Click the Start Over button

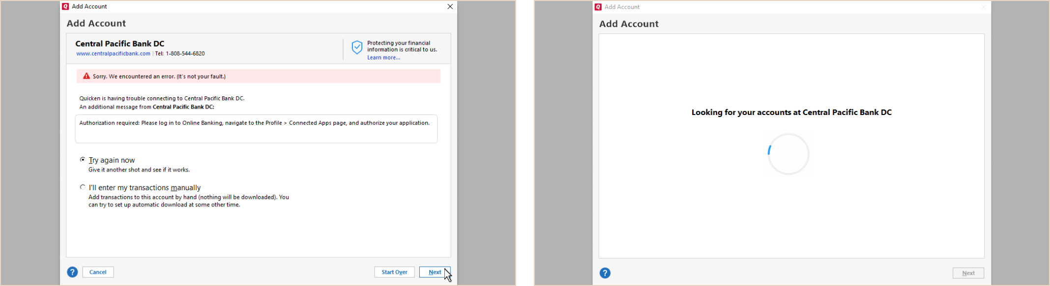[394, 272]
